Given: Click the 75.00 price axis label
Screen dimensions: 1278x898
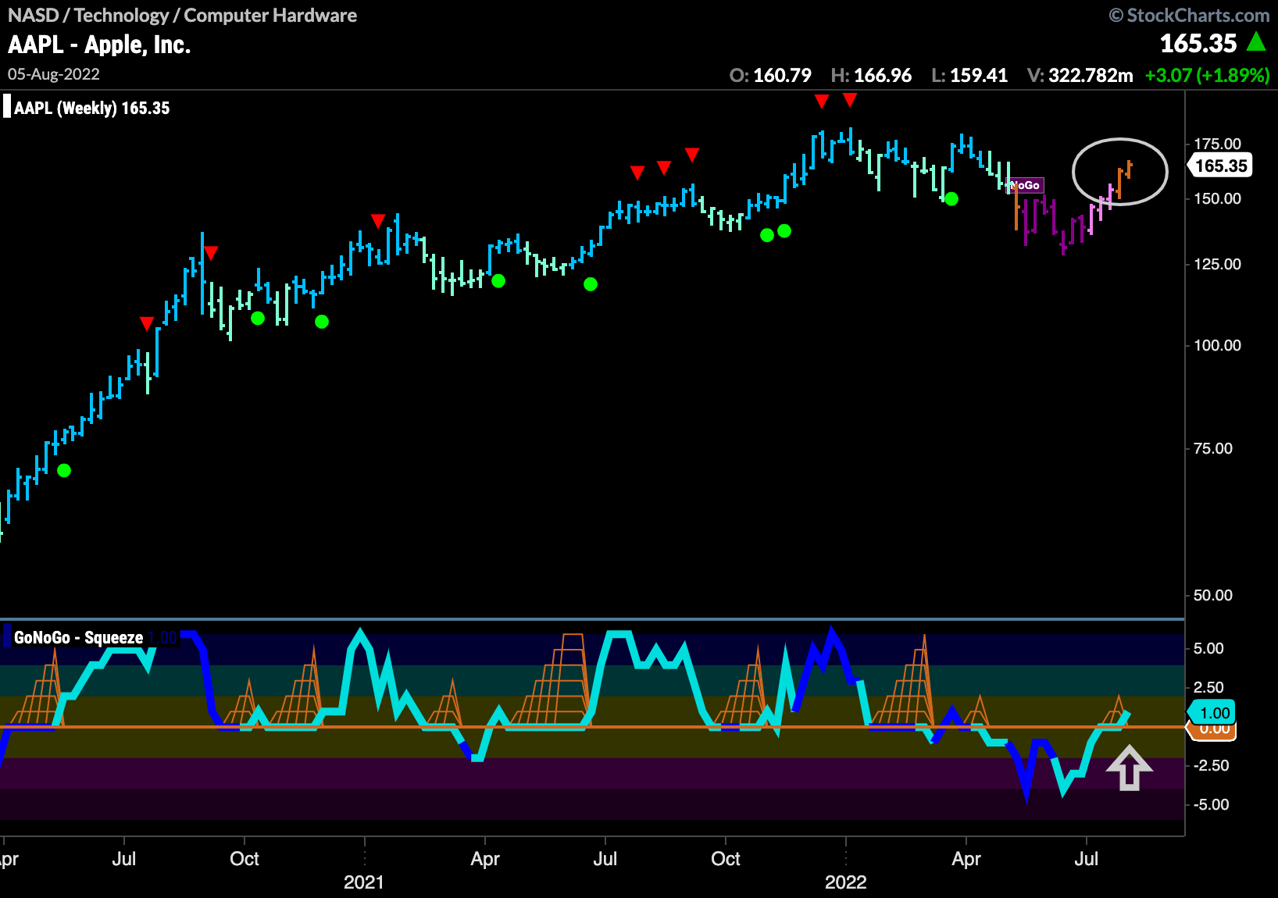Looking at the screenshot, I should (x=1213, y=448).
